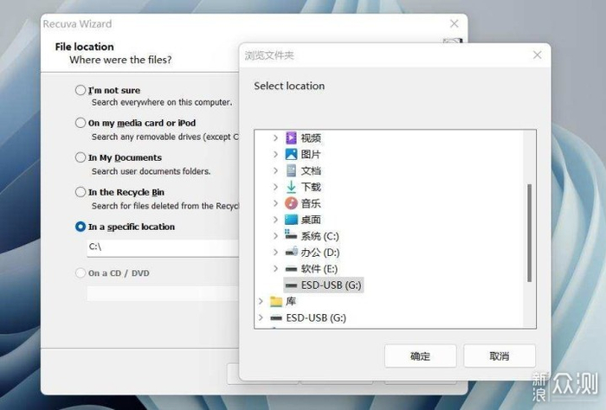
Task: Select the 桌面 folder label
Action: point(311,220)
